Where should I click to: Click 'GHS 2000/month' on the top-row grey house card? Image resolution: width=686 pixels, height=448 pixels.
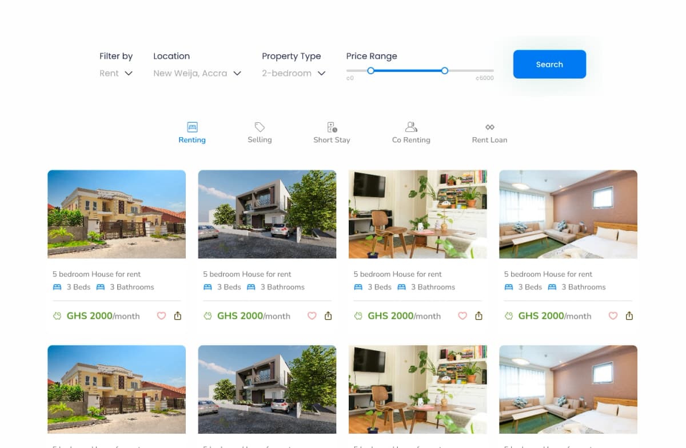tap(254, 316)
